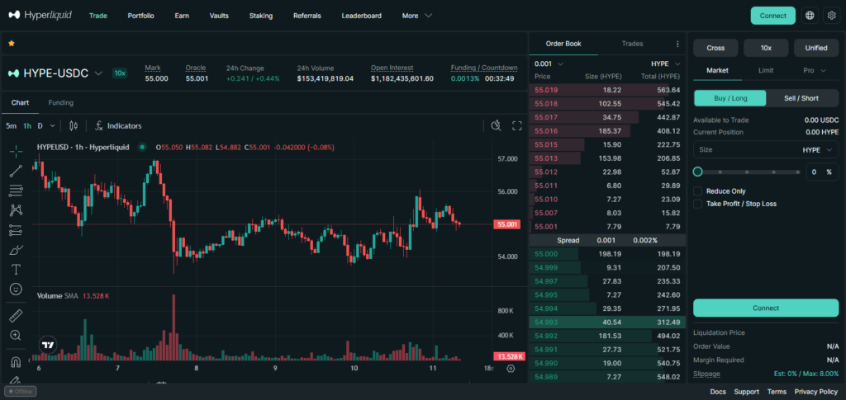Image resolution: width=846 pixels, height=400 pixels.
Task: Open the settings gear in header
Action: click(x=831, y=16)
